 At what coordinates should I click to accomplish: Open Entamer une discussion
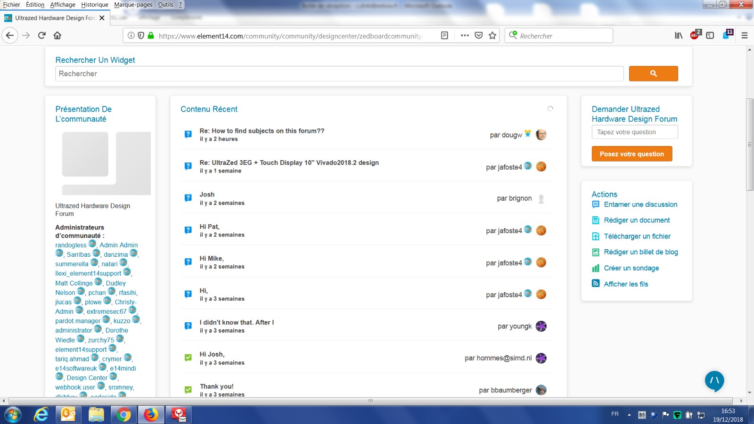640,204
